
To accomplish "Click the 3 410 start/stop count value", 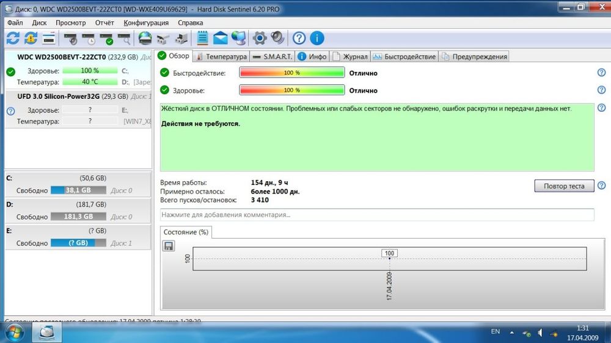I will coord(260,200).
